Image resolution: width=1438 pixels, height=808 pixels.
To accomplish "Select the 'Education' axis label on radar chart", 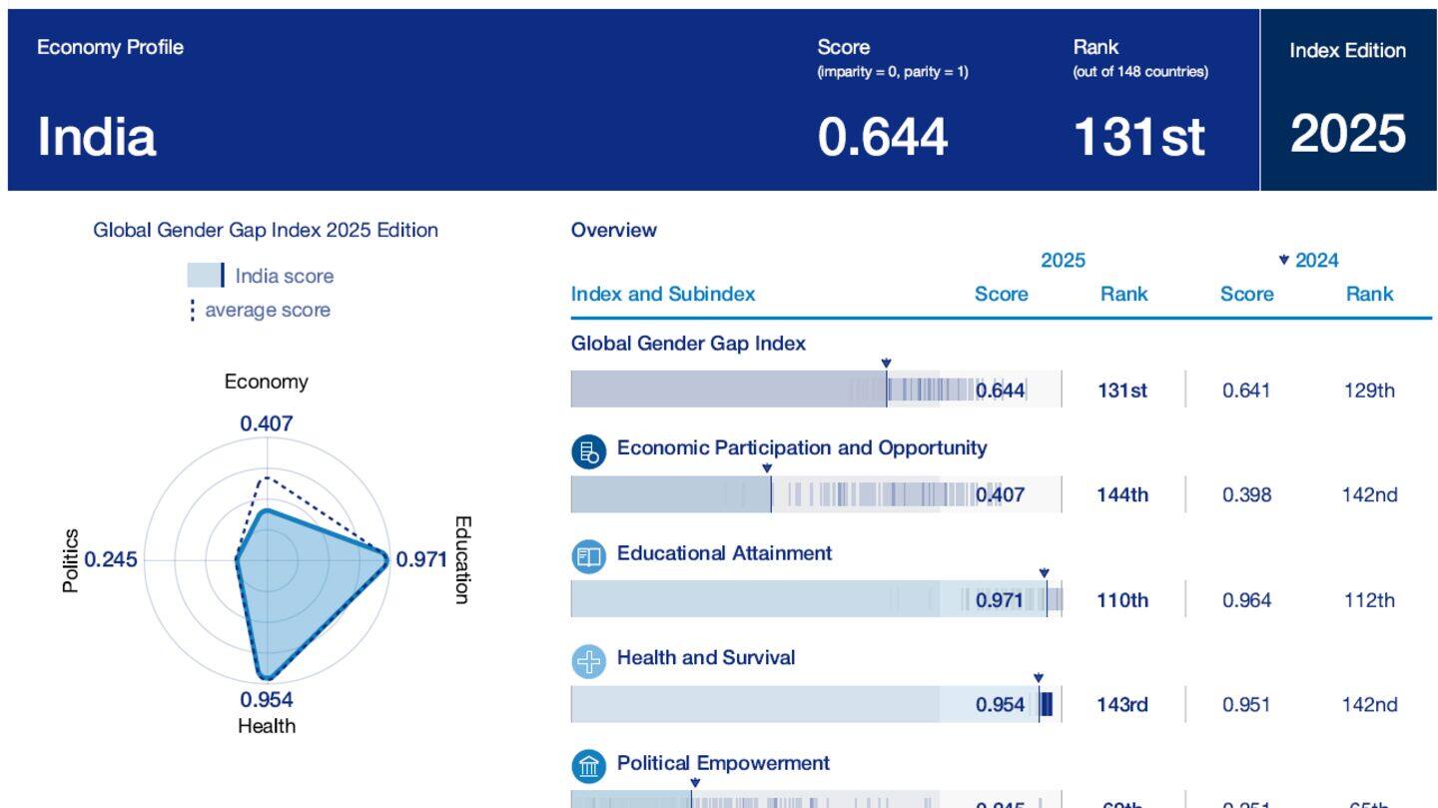I will 461,559.
